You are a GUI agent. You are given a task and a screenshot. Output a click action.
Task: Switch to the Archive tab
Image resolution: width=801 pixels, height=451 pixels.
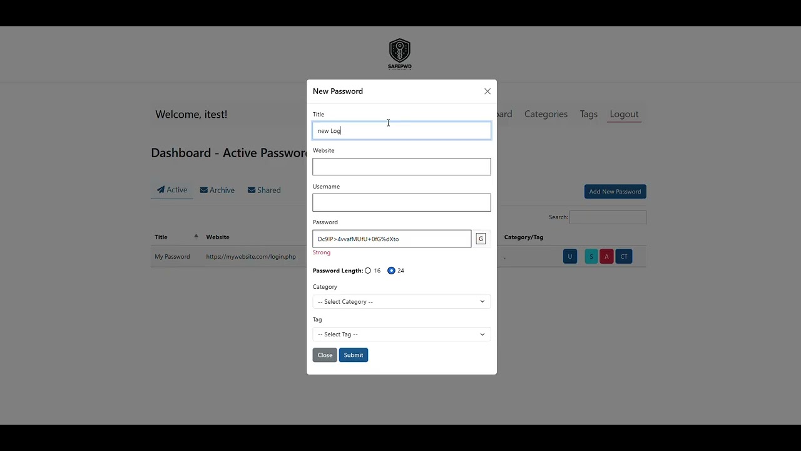click(x=217, y=190)
